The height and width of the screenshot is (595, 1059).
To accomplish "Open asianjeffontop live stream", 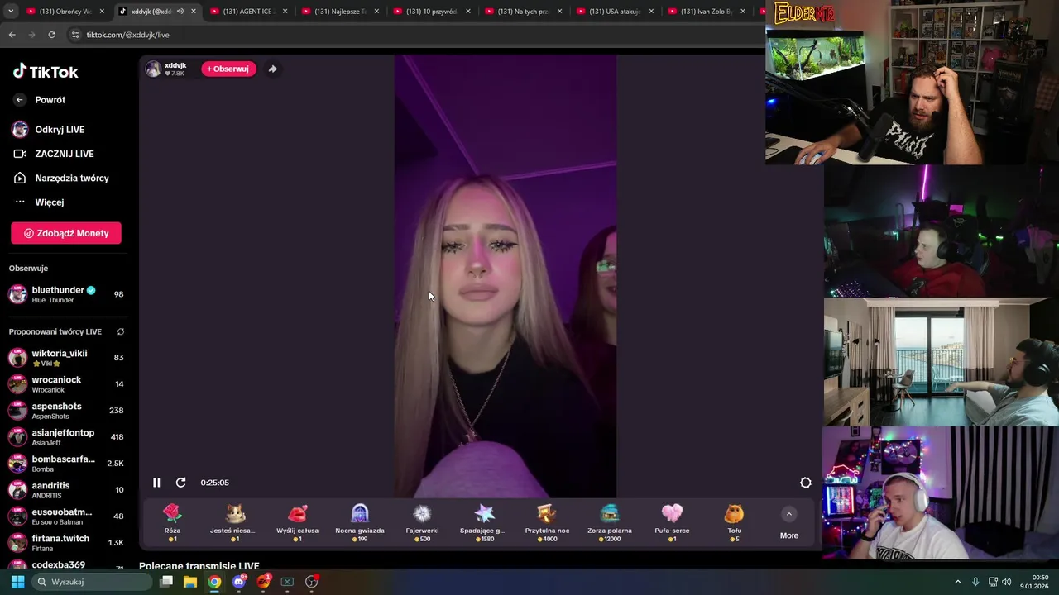I will click(x=66, y=437).
